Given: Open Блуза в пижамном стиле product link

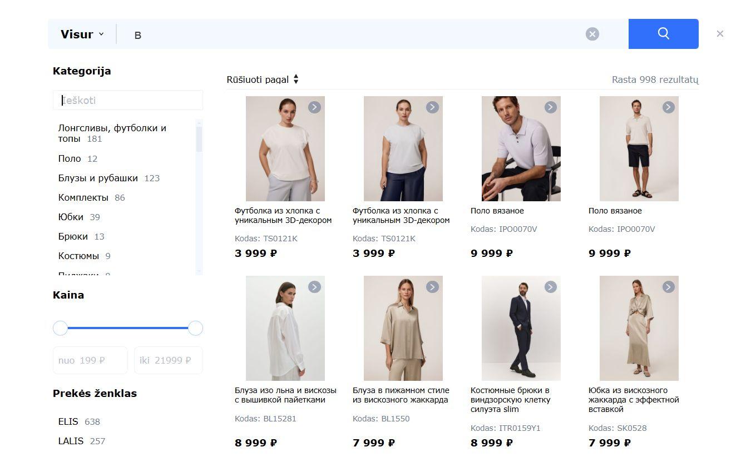Looking at the screenshot, I should point(401,395).
